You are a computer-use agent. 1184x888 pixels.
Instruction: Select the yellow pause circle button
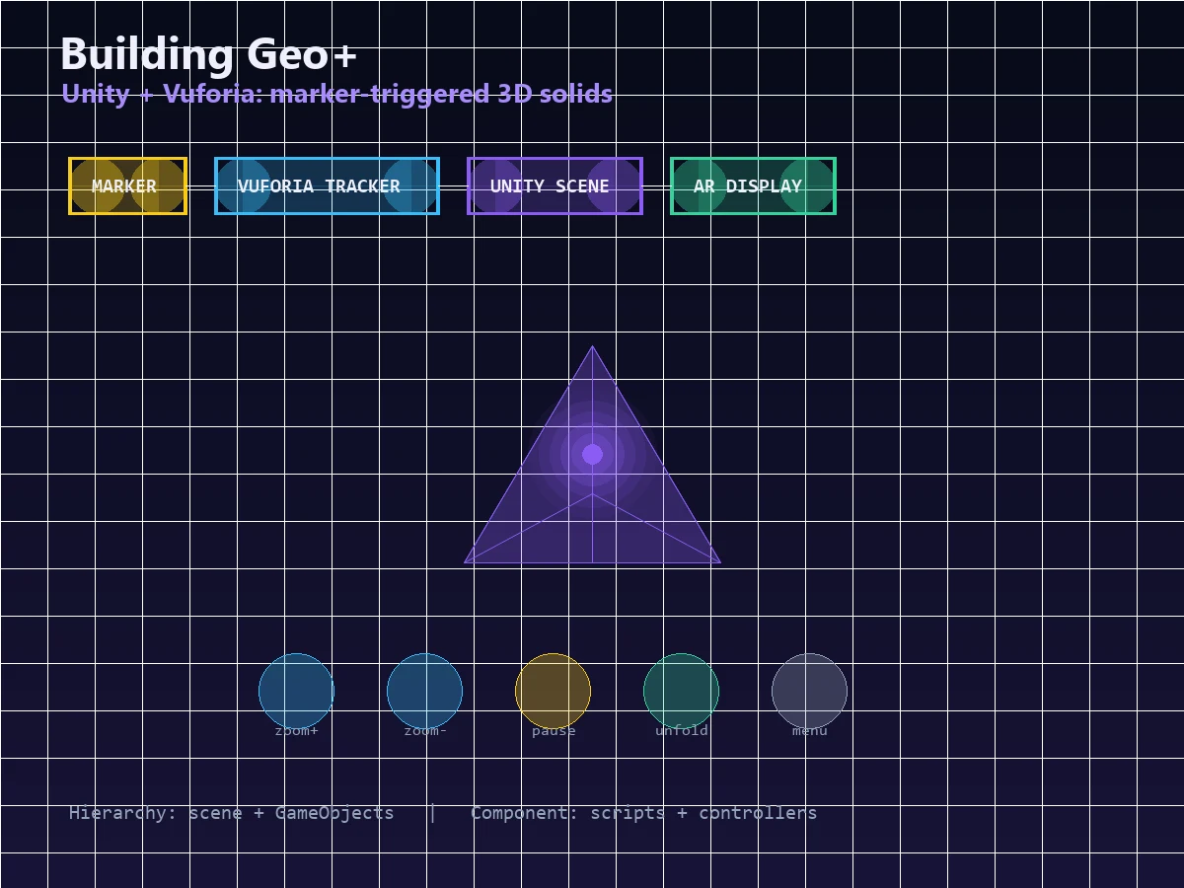coord(553,691)
